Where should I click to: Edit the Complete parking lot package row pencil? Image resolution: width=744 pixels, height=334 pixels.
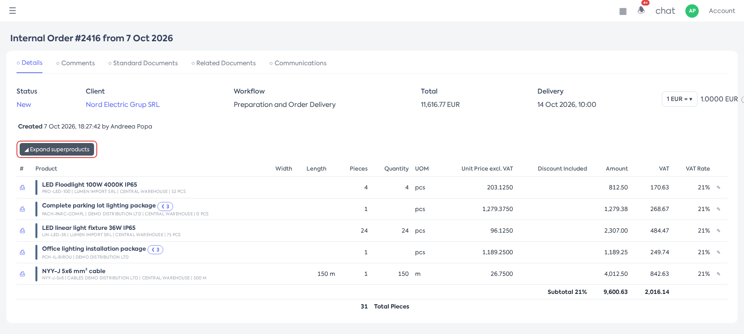[x=718, y=209]
